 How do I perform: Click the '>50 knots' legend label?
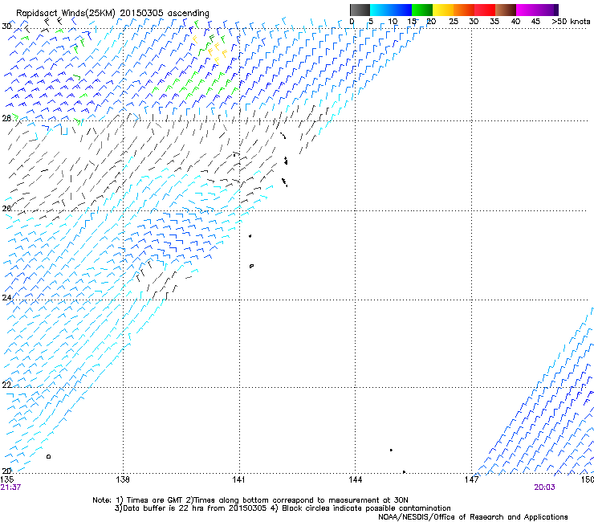click(571, 22)
